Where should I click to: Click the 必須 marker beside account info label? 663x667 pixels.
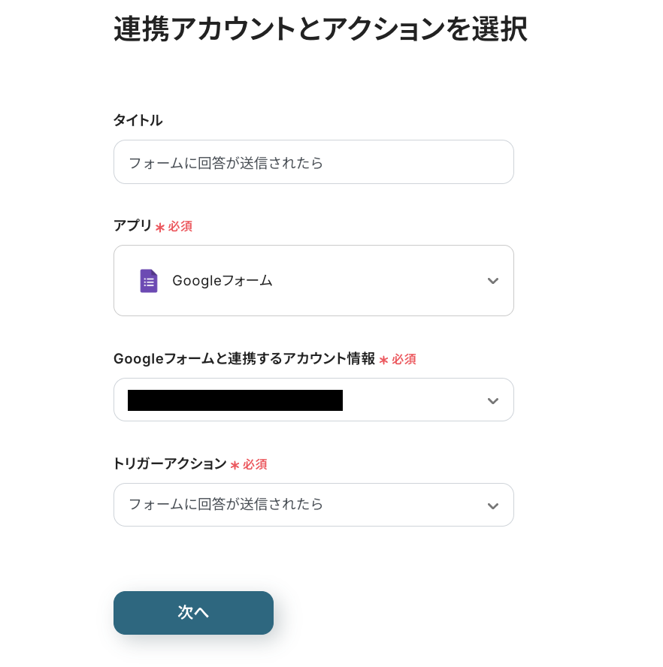click(404, 360)
